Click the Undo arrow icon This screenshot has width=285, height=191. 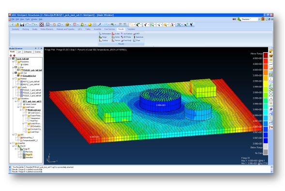tap(27, 25)
